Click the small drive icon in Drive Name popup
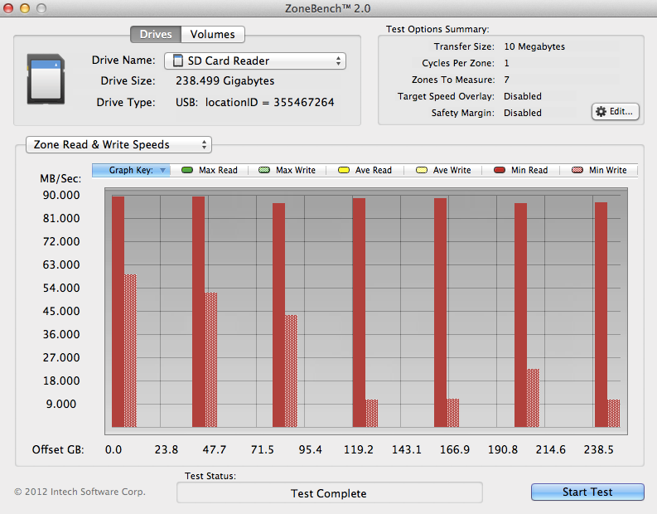This screenshot has width=657, height=514. [x=179, y=61]
